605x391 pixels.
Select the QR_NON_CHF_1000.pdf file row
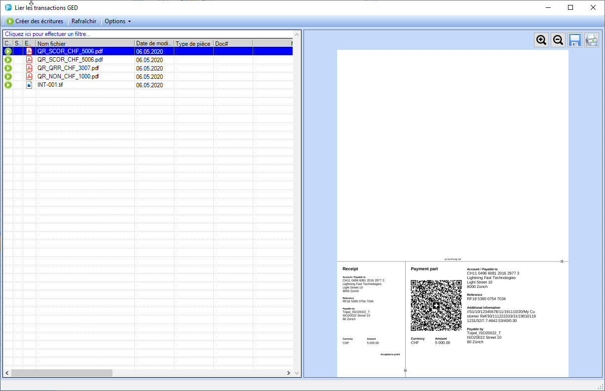pos(68,76)
